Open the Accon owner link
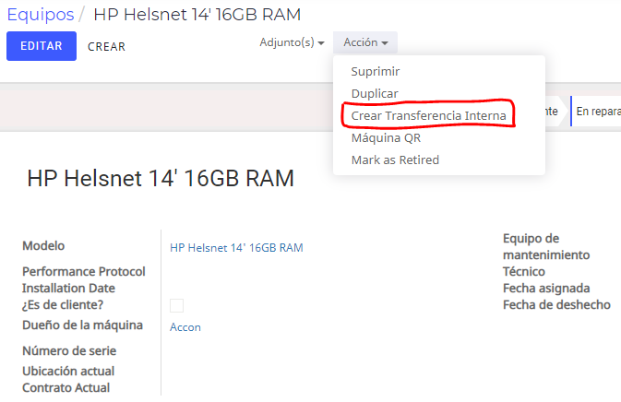This screenshot has height=402, width=621. [x=185, y=327]
